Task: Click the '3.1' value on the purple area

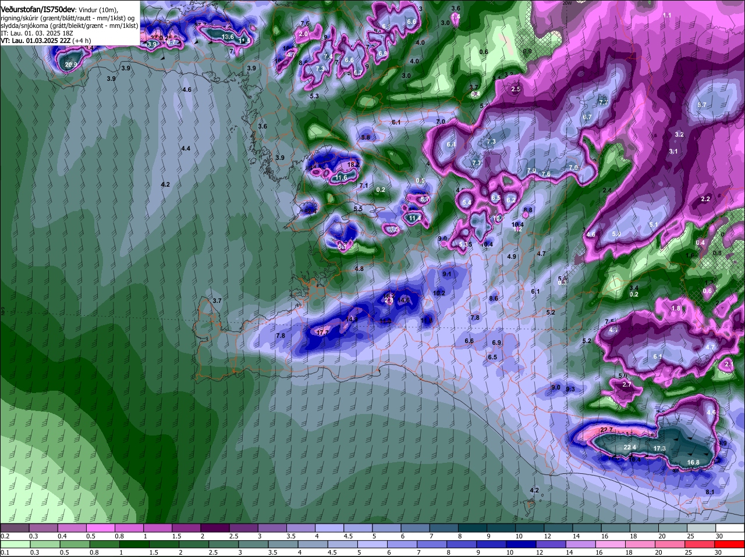Action: [x=673, y=151]
